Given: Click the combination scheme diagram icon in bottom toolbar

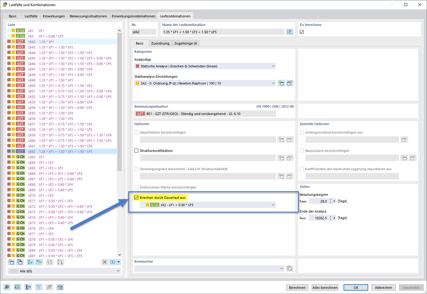Looking at the screenshot, I should pyautogui.click(x=39, y=287).
